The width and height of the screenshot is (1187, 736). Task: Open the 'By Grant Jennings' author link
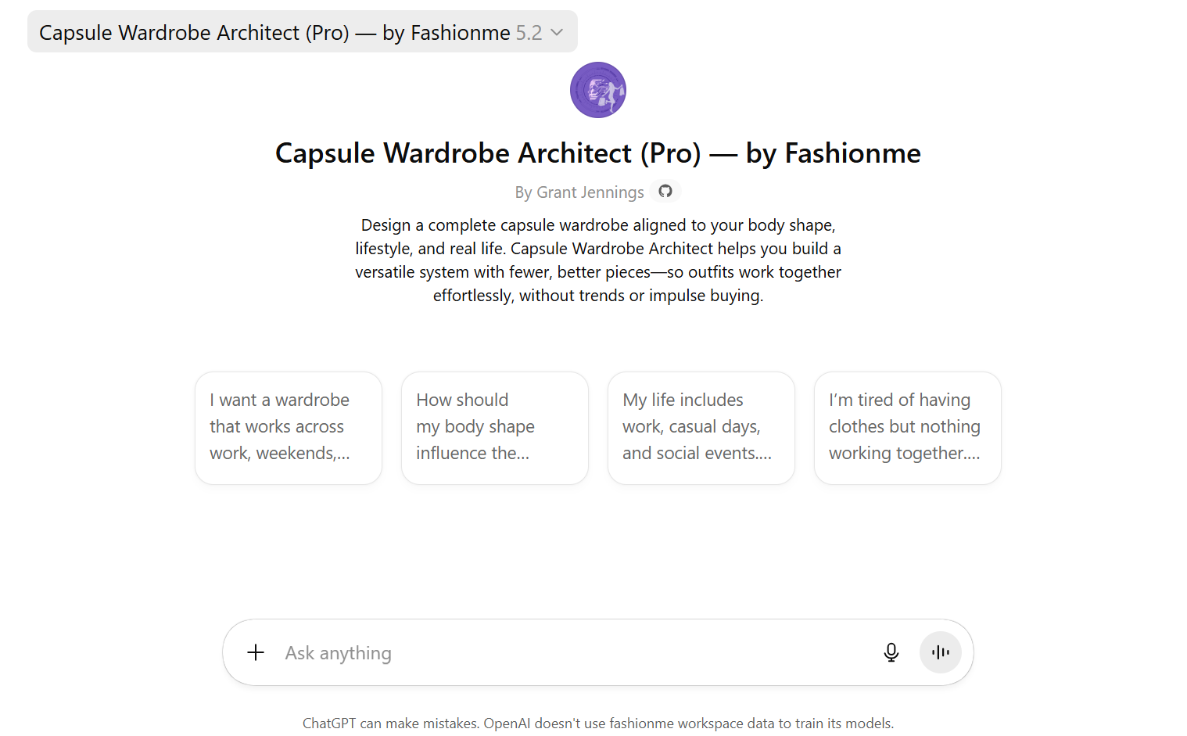point(579,192)
